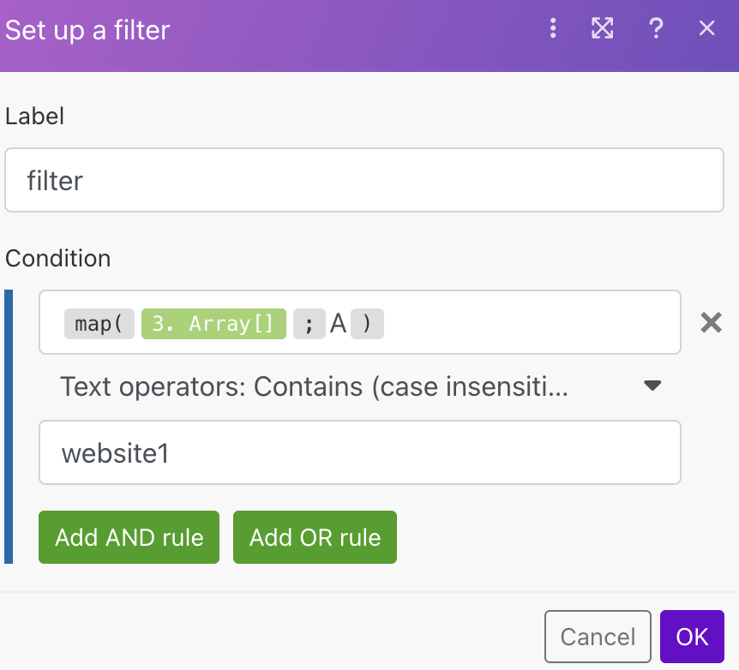The height and width of the screenshot is (670, 739).
Task: Click the website1 value field
Action: [x=359, y=452]
